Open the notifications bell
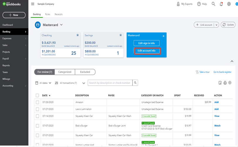 (221, 4)
